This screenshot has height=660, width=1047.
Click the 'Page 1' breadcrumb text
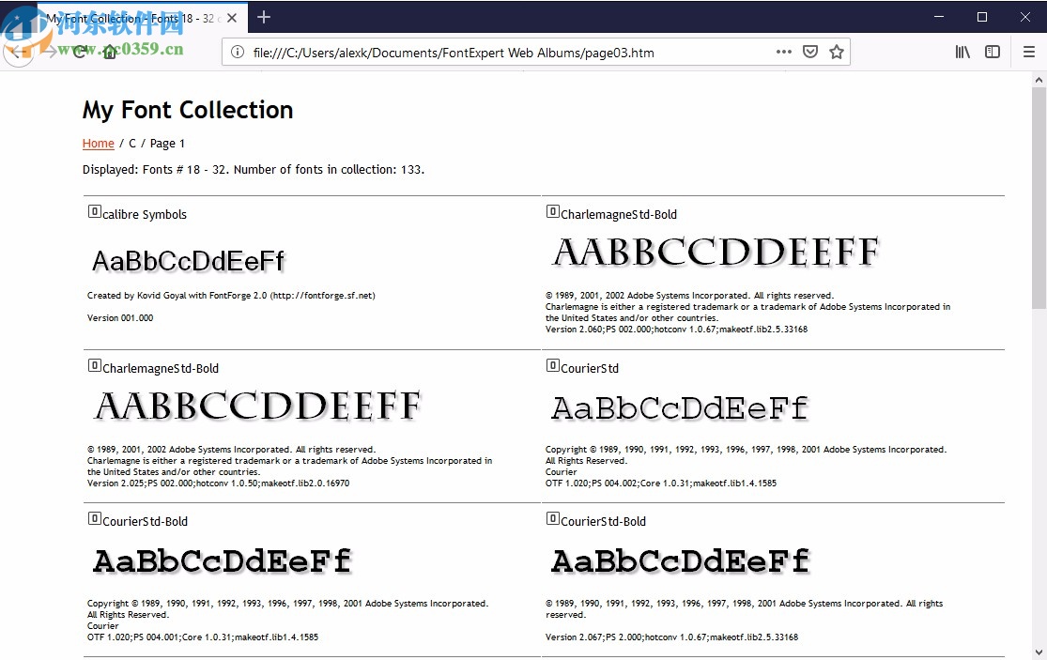[167, 144]
